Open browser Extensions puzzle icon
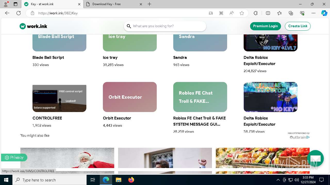The height and width of the screenshot is (185, 330). tap(255, 13)
